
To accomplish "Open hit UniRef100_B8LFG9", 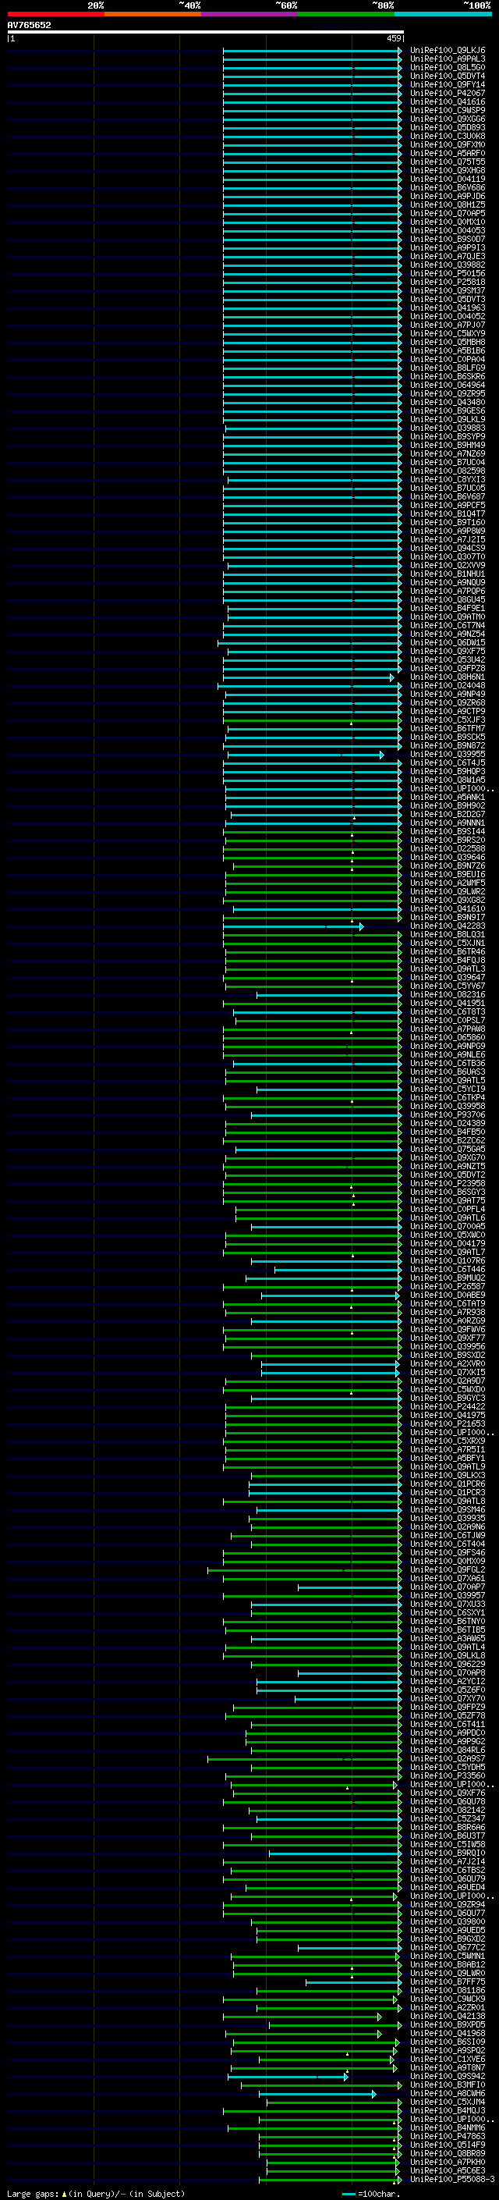I will 448,368.
